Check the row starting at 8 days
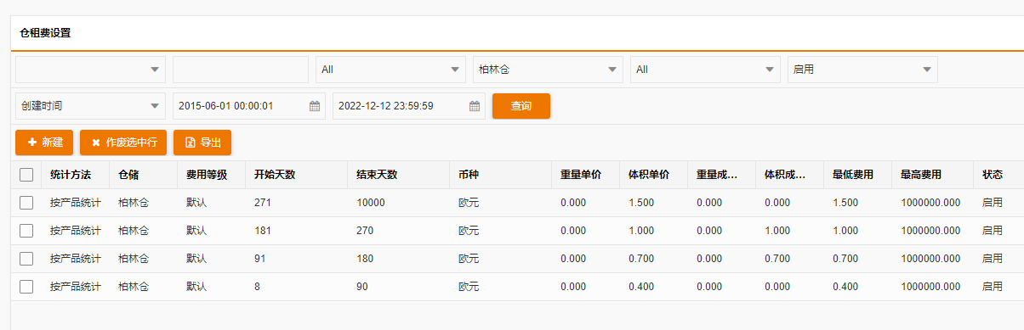 [26, 287]
